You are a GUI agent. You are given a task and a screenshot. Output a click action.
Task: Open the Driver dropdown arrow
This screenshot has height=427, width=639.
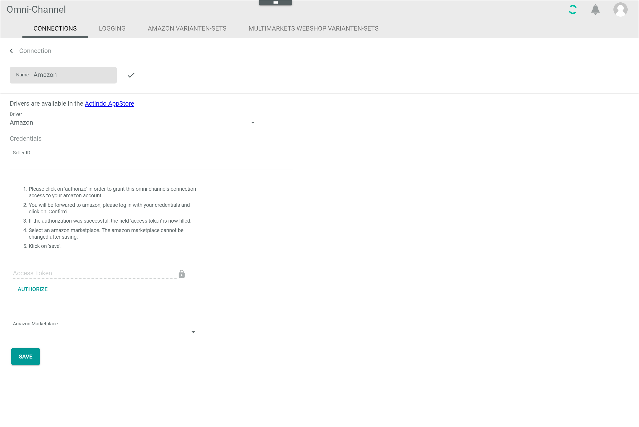point(253,123)
